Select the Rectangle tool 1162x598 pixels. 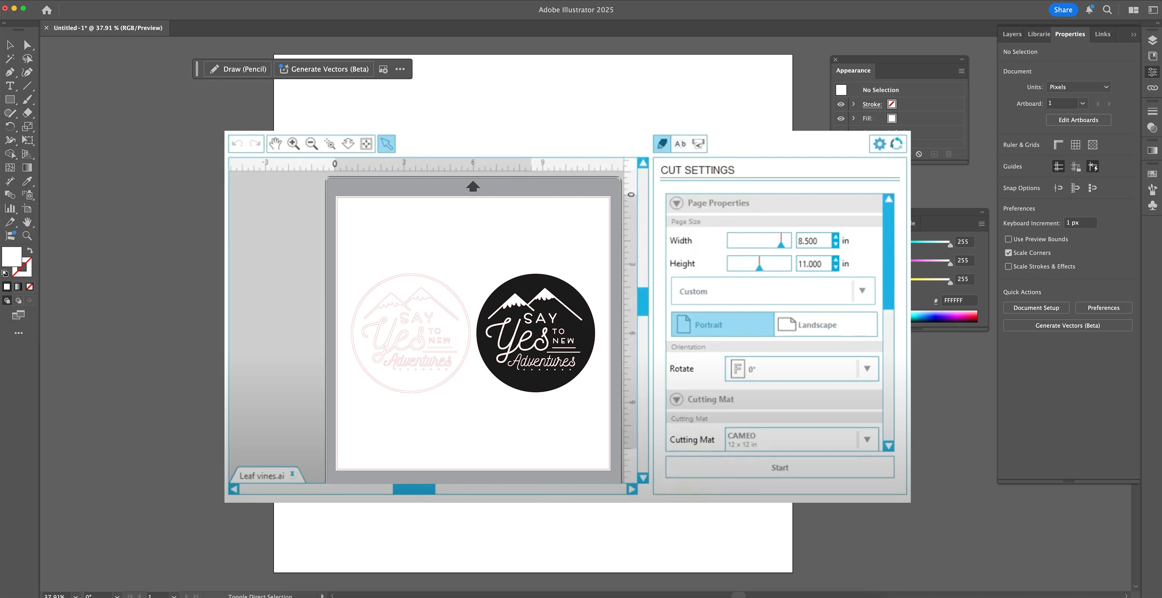[10, 100]
